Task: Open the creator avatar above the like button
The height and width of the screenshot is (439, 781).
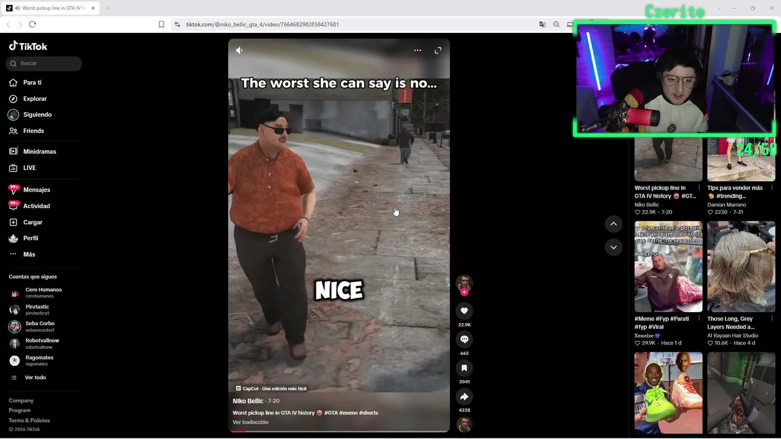Action: [x=464, y=282]
